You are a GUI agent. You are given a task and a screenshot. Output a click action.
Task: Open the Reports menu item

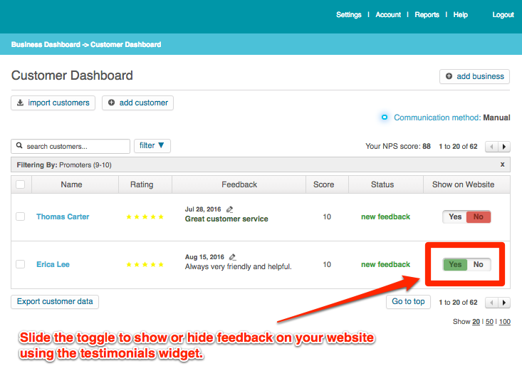[x=427, y=15]
